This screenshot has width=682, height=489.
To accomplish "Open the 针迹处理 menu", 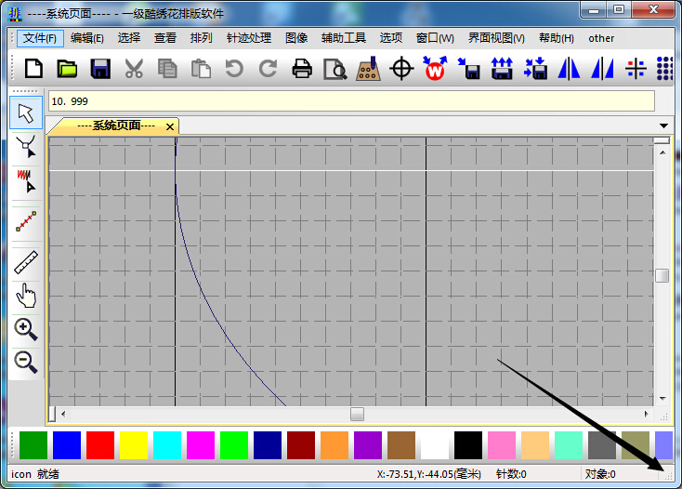I will 249,38.
